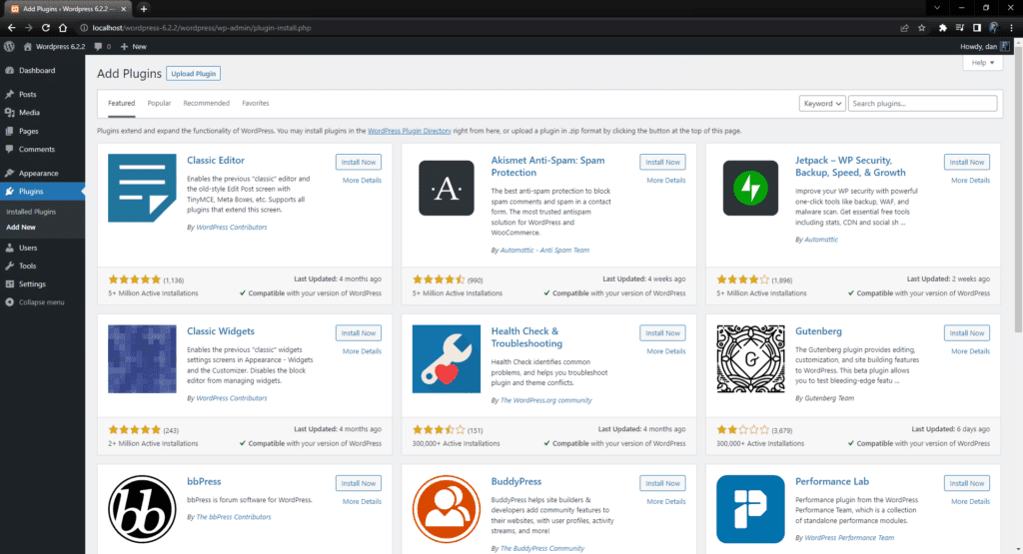Click the Performance Lab plugin icon
1023x554 pixels.
[x=750, y=509]
